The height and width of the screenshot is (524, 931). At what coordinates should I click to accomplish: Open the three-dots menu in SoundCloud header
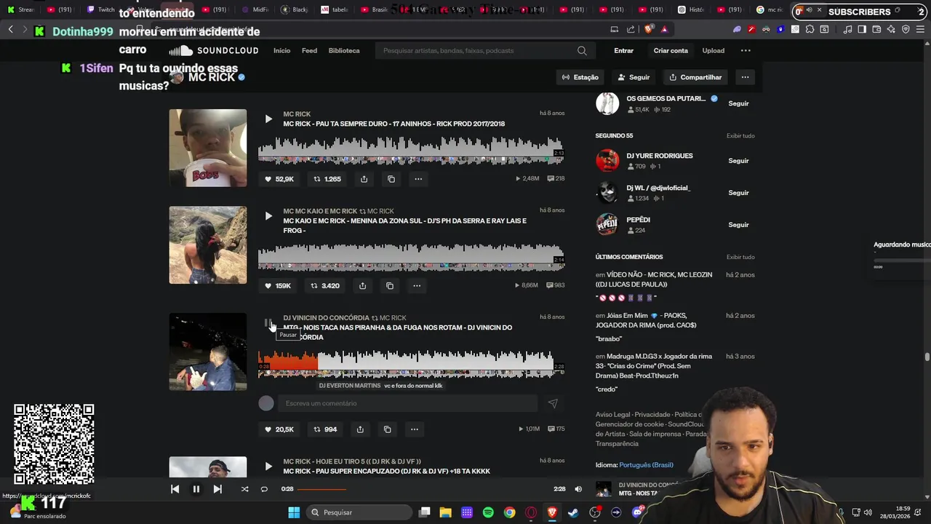746,50
